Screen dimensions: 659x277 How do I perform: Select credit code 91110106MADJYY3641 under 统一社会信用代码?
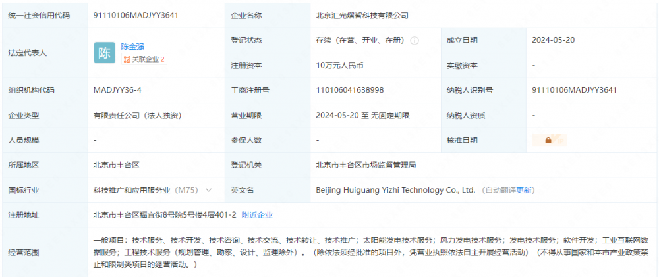coord(136,16)
